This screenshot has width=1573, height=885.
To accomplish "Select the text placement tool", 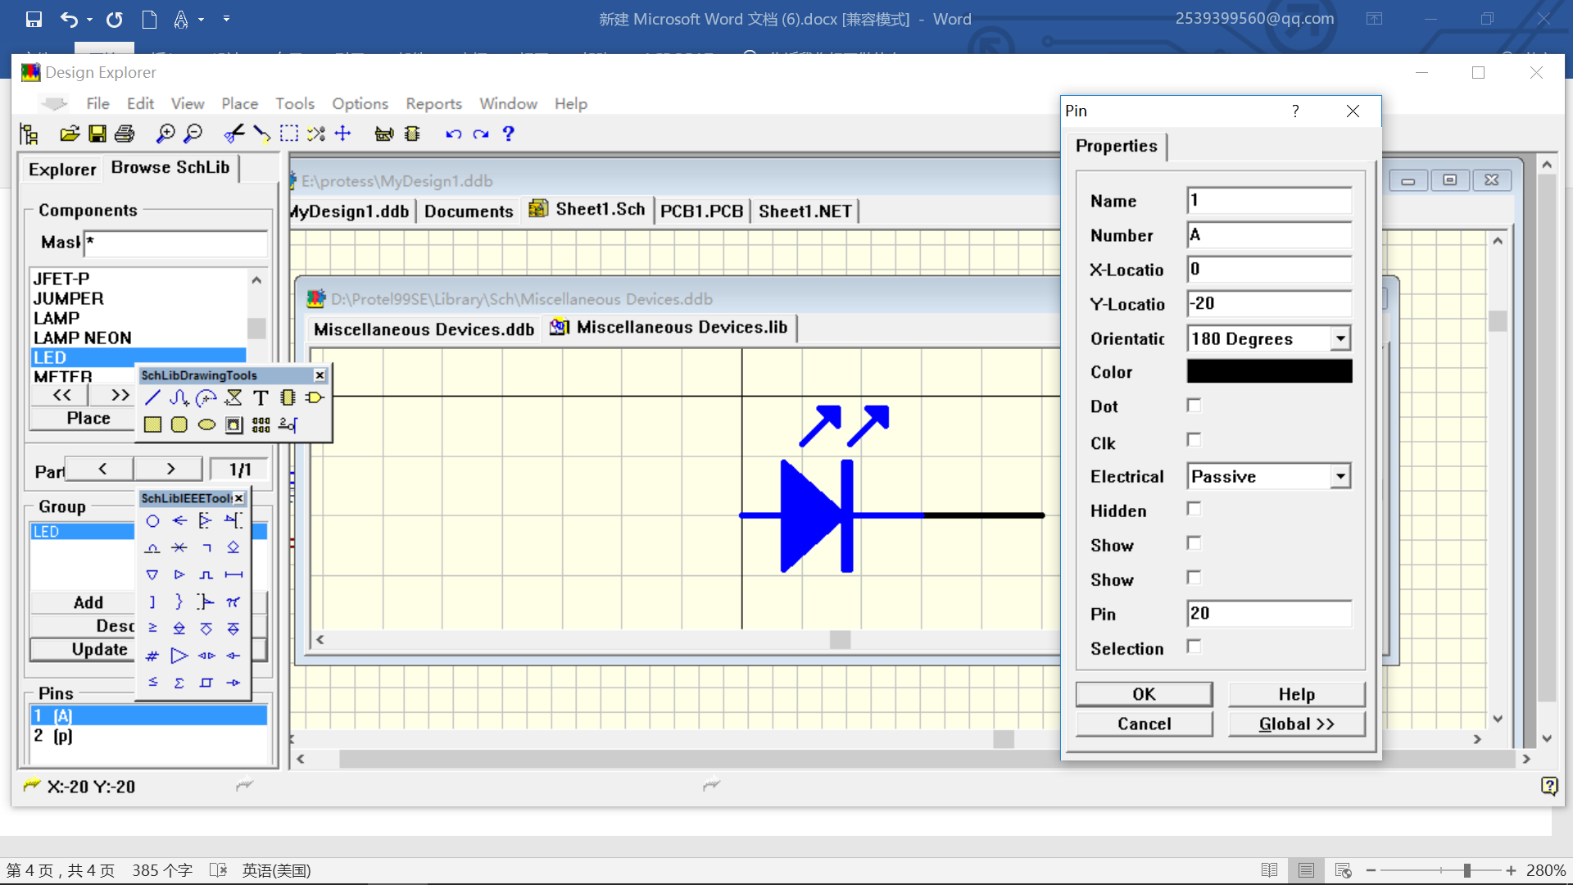I will point(261,397).
